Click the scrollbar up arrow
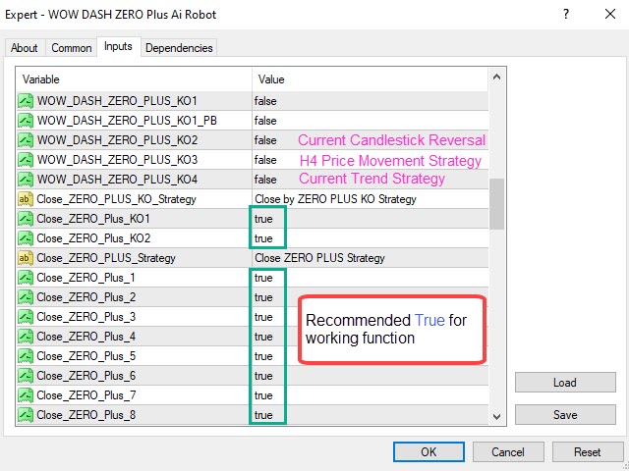 click(x=496, y=77)
